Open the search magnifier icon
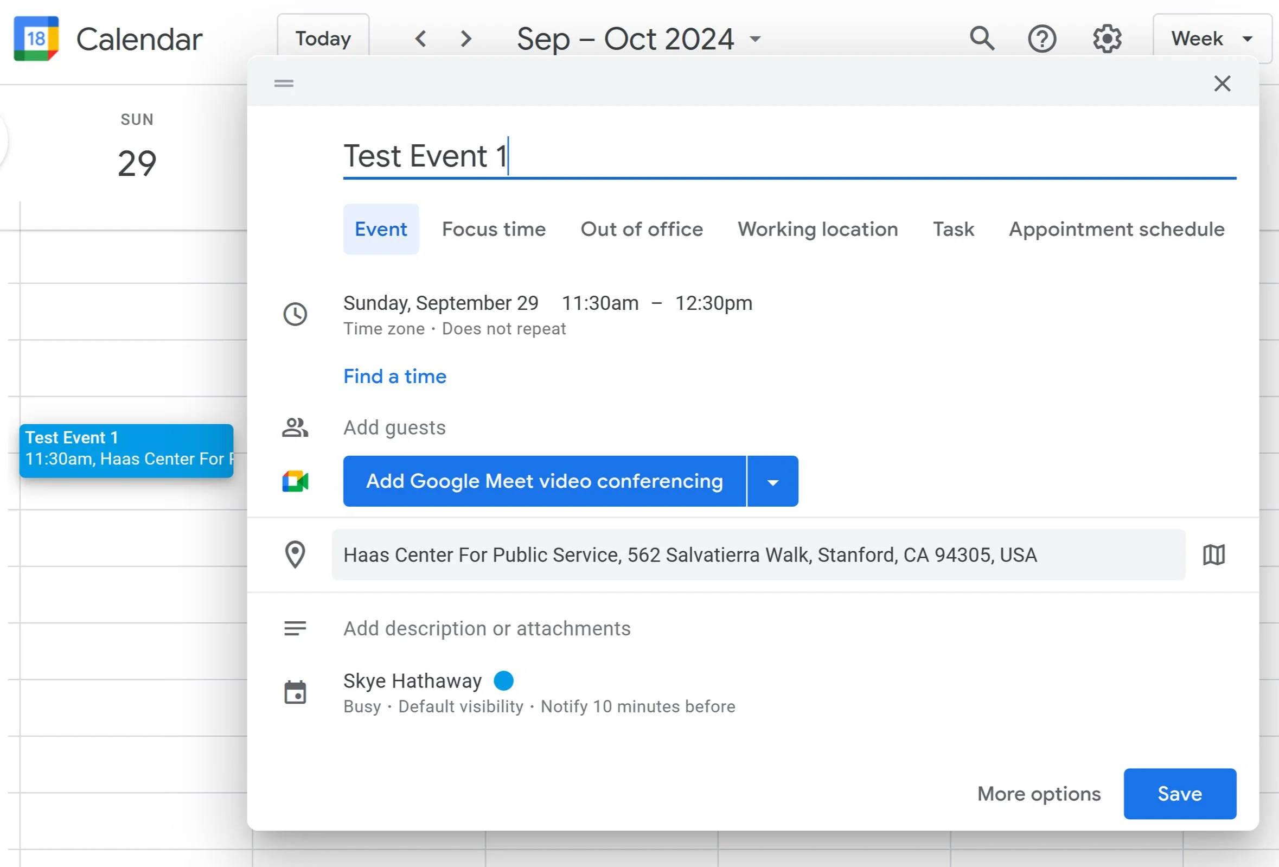The height and width of the screenshot is (867, 1279). tap(982, 39)
